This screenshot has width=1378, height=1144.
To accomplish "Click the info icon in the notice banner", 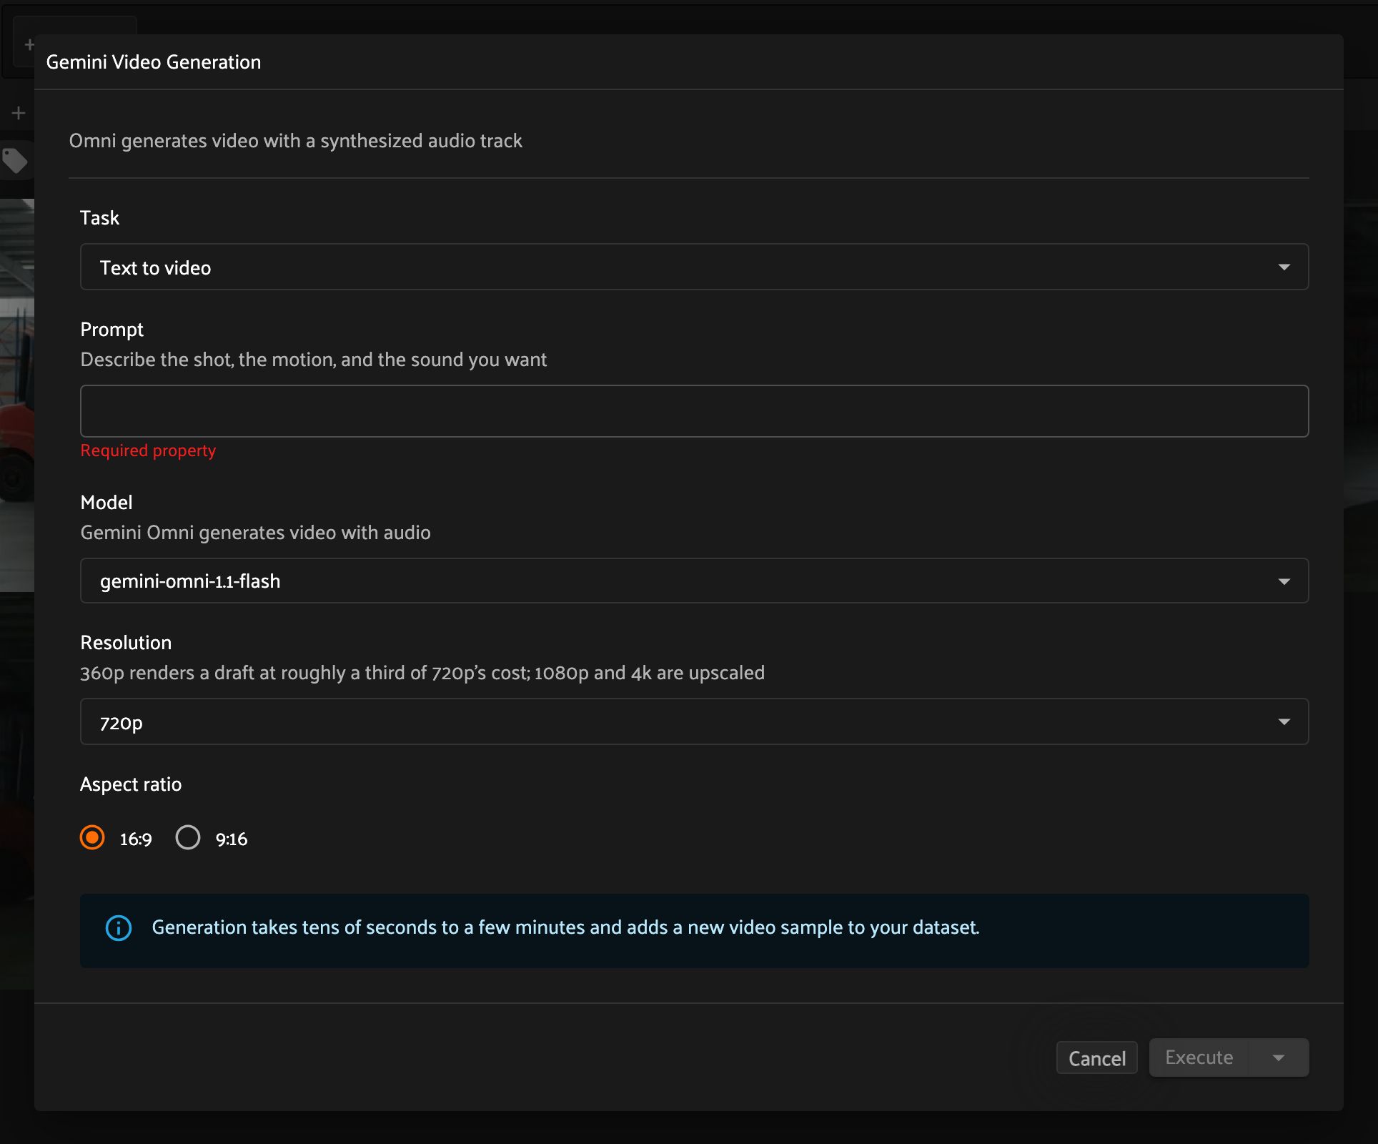I will [119, 928].
